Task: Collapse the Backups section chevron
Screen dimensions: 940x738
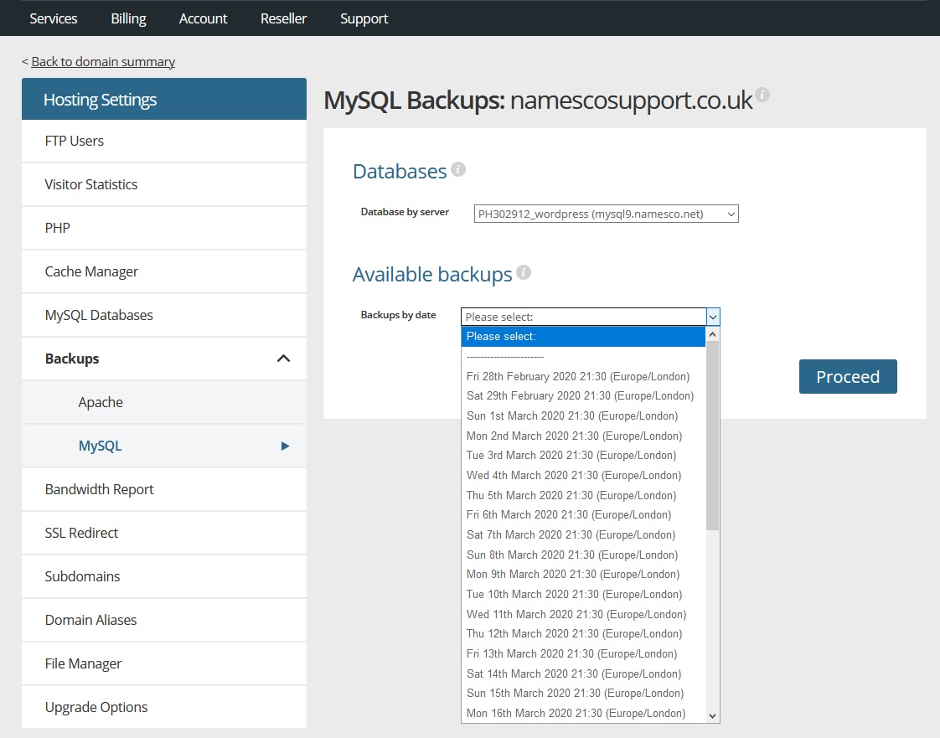Action: pyautogui.click(x=283, y=359)
